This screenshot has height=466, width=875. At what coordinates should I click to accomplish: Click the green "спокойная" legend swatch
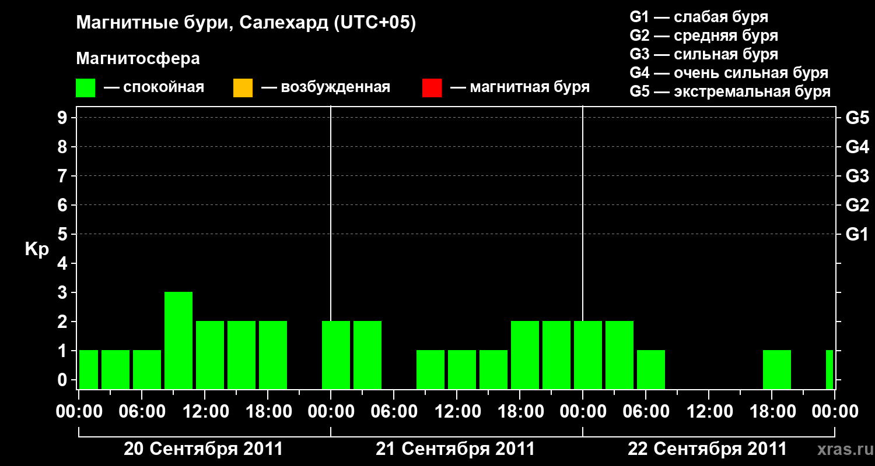(x=86, y=88)
